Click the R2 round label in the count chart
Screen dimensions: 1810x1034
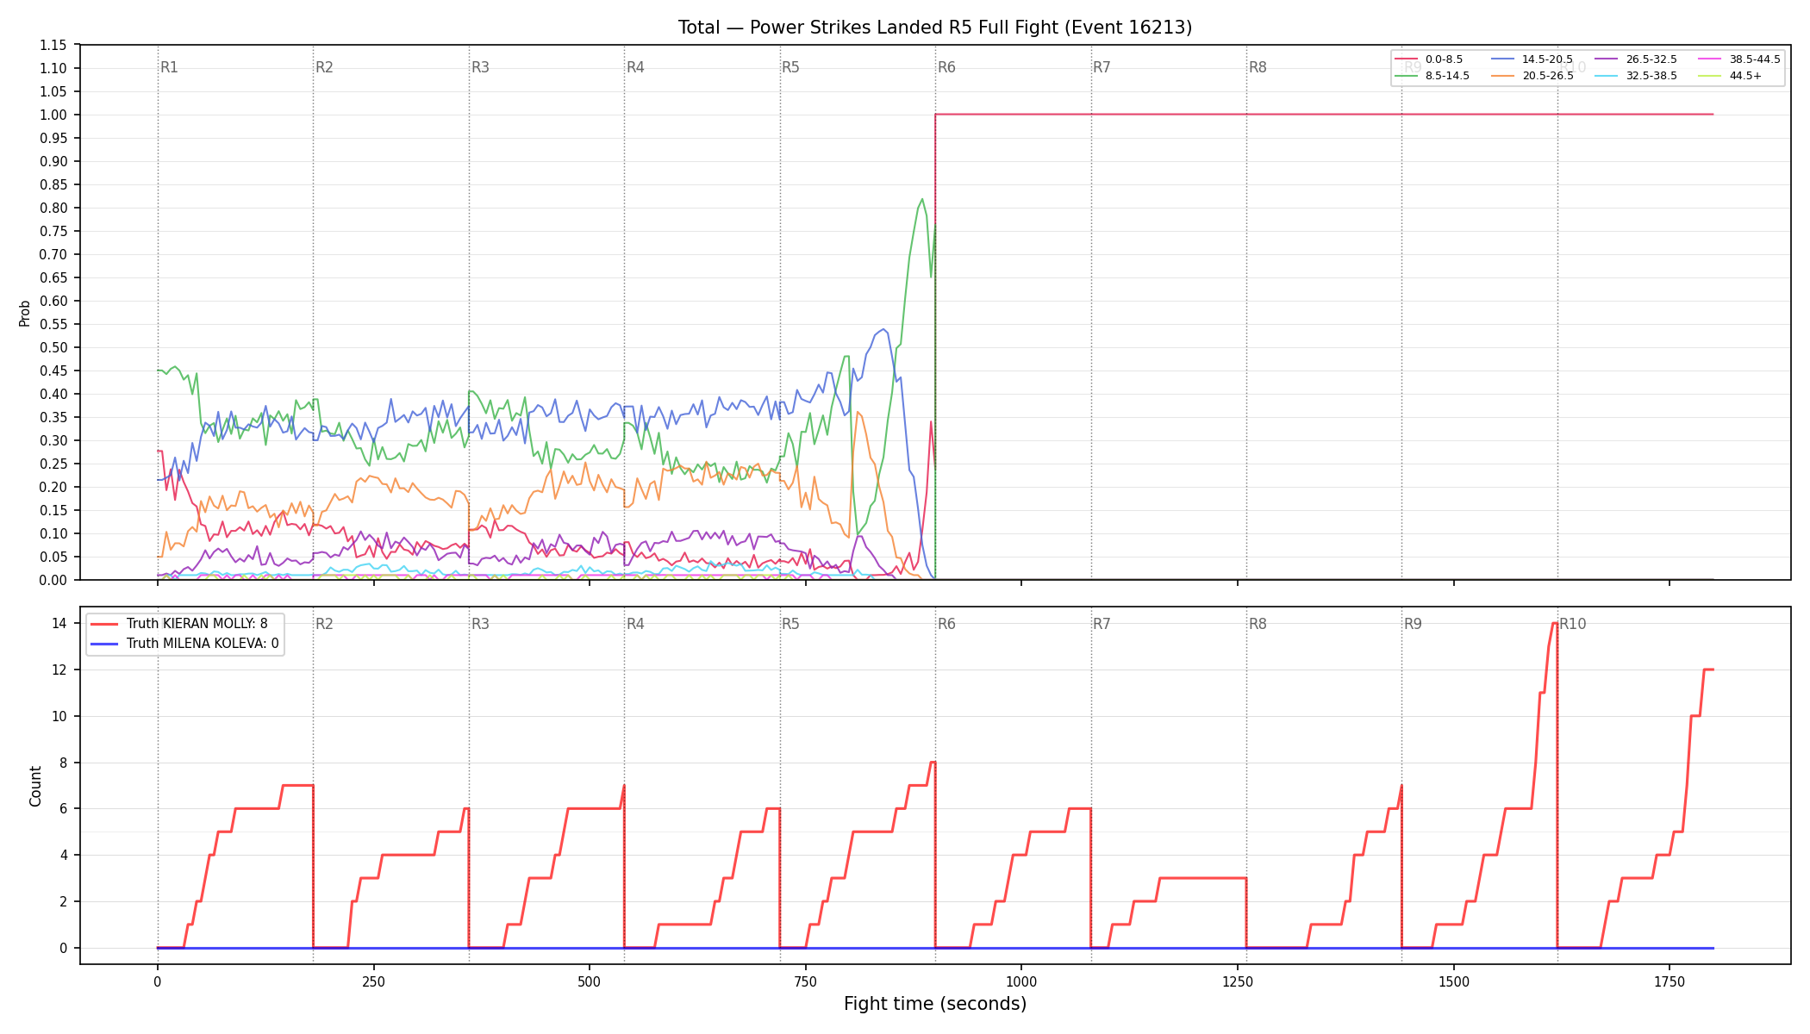click(x=324, y=624)
